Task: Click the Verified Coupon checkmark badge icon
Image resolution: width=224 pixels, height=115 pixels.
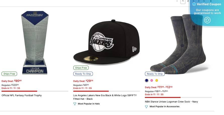Action: point(194,4)
